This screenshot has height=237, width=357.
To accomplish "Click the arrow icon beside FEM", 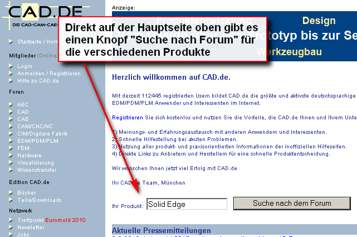I will tap(11, 148).
